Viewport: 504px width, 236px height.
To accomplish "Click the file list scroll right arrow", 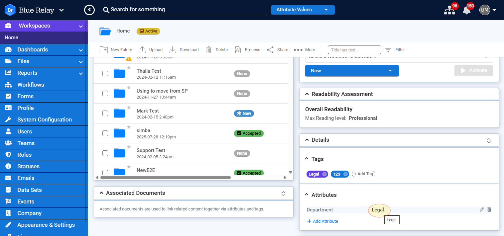I will coord(285,178).
